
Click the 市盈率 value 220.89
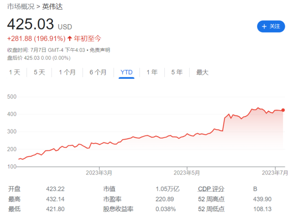165,199
